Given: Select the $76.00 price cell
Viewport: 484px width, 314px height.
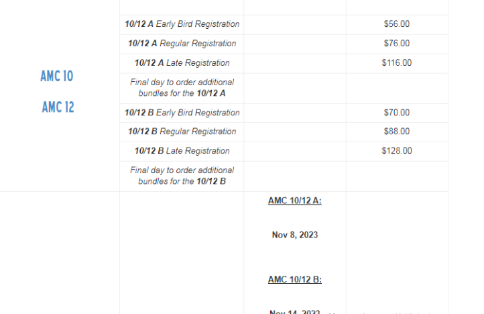Looking at the screenshot, I should pyautogui.click(x=397, y=44).
